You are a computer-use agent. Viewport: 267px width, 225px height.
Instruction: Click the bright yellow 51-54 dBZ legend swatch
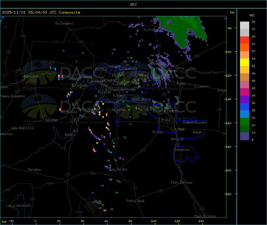[244, 62]
